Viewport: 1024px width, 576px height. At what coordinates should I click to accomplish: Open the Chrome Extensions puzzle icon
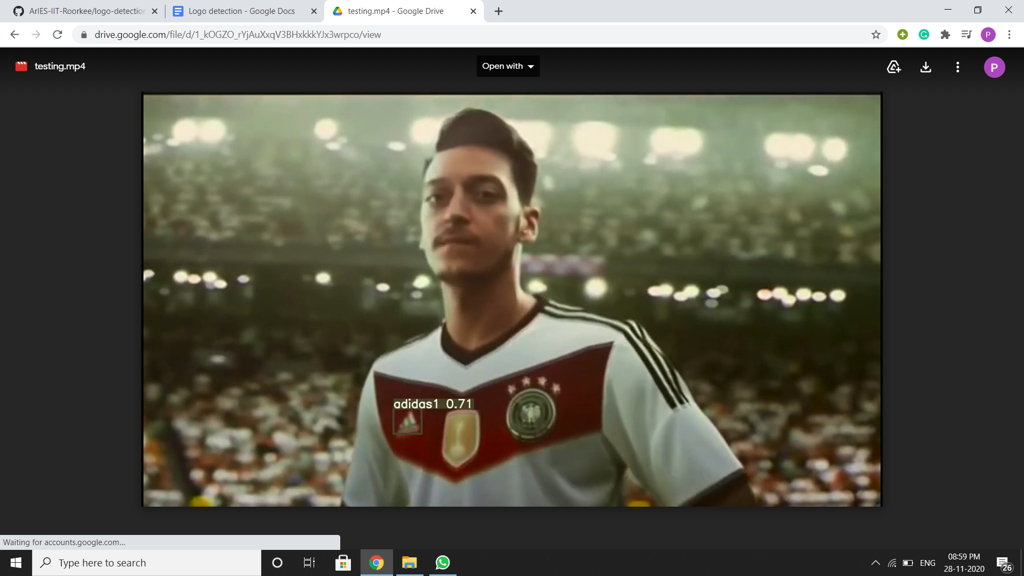click(945, 35)
